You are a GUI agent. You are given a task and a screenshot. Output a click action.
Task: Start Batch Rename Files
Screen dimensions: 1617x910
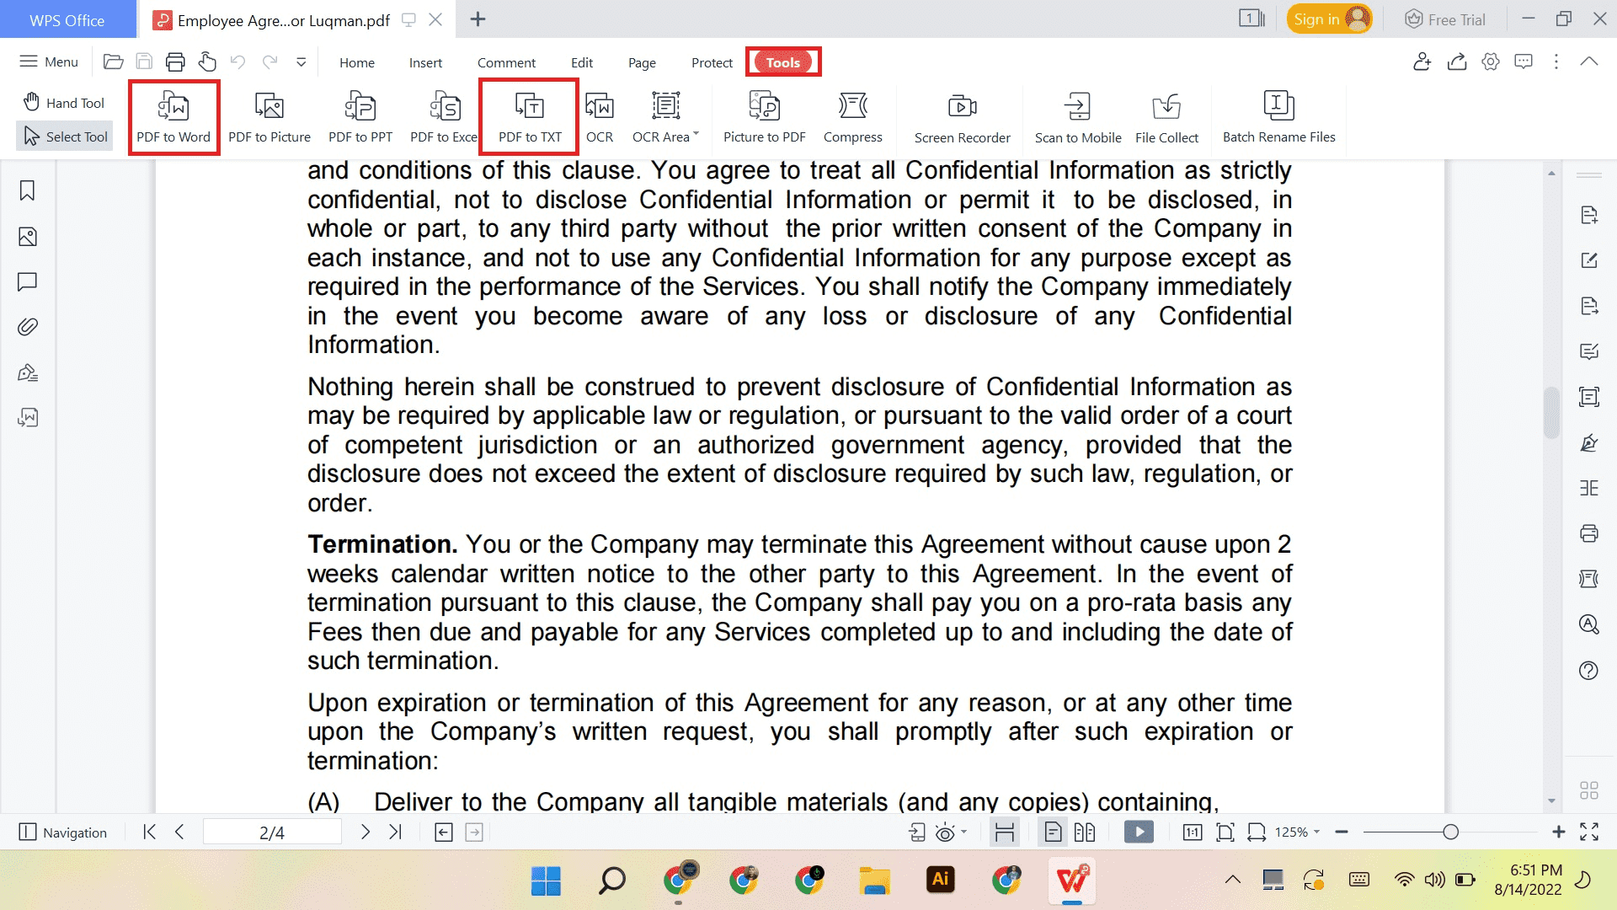tap(1278, 116)
